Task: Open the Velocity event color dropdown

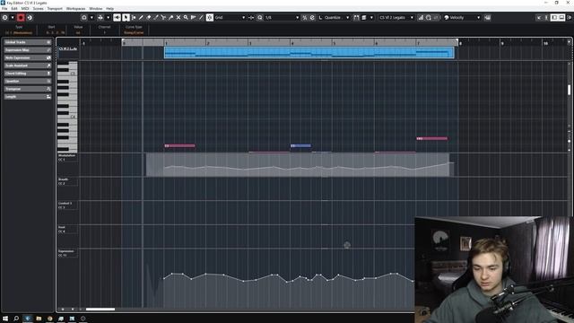Action: click(462, 18)
